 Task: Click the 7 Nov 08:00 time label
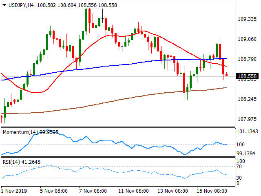[93, 191]
